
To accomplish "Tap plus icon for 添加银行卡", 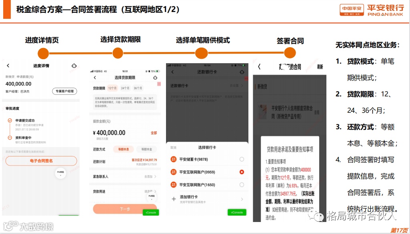I will pyautogui.click(x=174, y=199).
